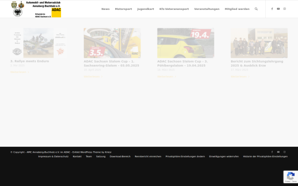Open article title 3. Rallye meets Enduro

pos(30,61)
